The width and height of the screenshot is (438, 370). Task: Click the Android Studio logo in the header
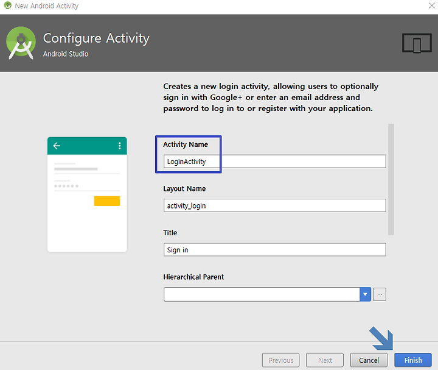click(21, 43)
